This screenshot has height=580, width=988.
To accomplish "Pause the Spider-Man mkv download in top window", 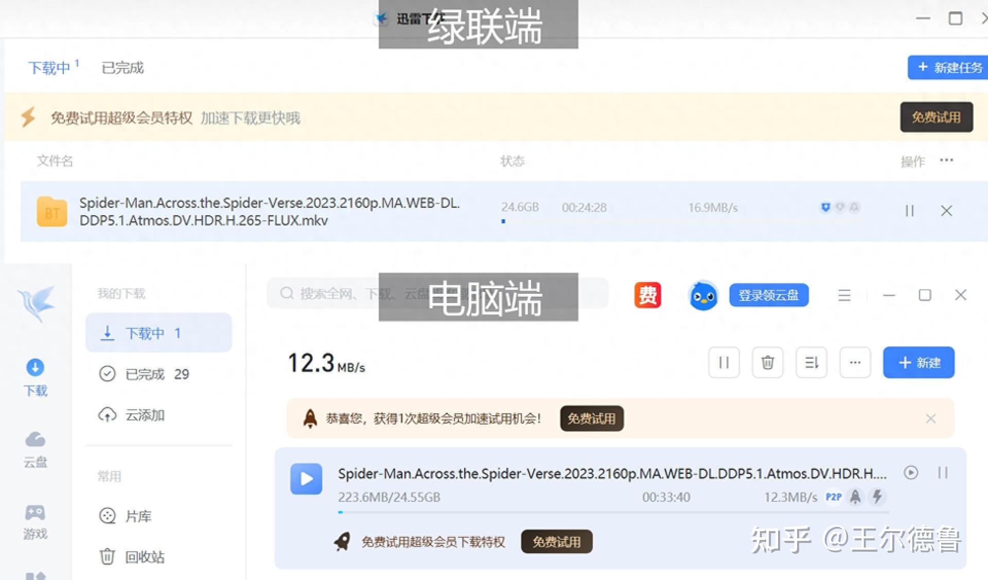I will [x=909, y=210].
